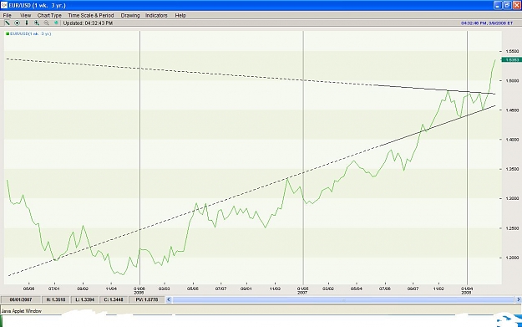
Task: Click the green EUR/USD legend color square
Action: click(x=8, y=33)
